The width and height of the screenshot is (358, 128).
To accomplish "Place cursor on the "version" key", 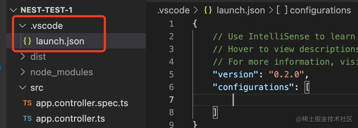I will (235, 75).
